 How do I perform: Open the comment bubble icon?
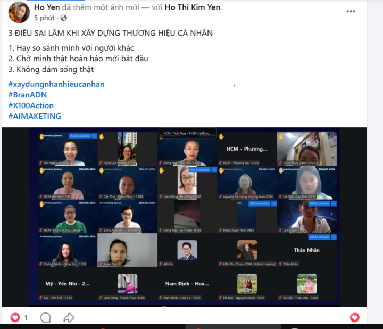45,318
